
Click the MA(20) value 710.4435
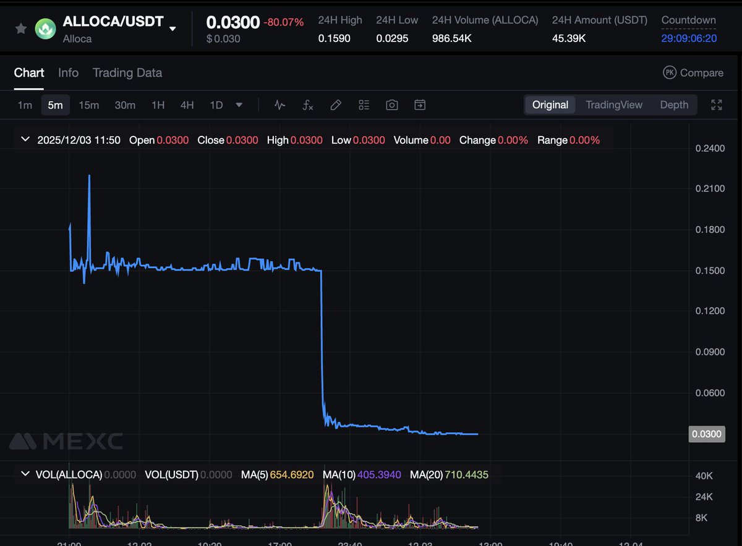pos(467,474)
